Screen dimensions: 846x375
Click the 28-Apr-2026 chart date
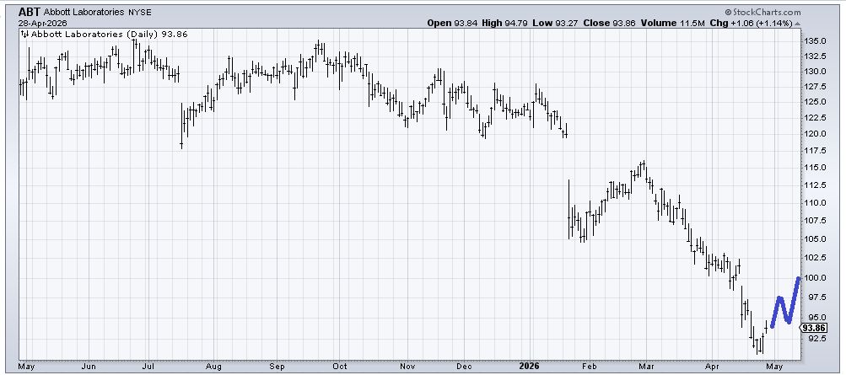pyautogui.click(x=43, y=24)
